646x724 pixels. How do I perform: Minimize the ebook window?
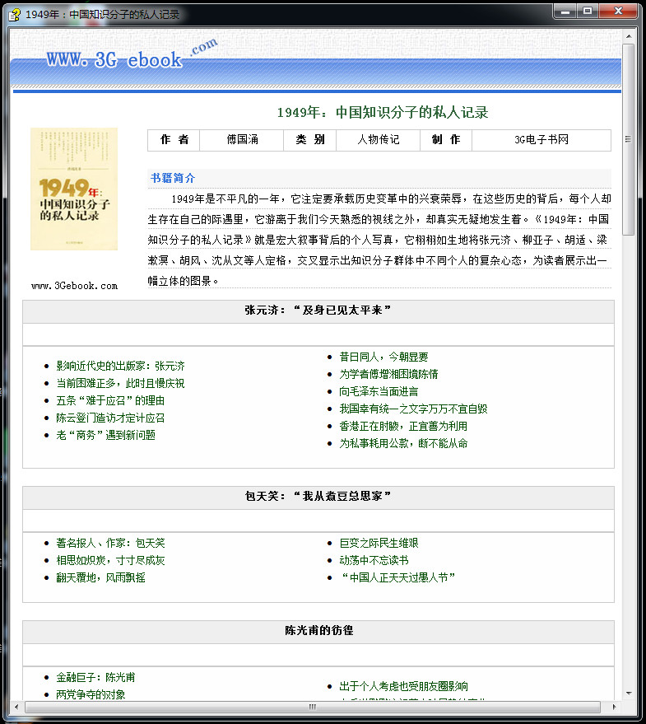565,11
